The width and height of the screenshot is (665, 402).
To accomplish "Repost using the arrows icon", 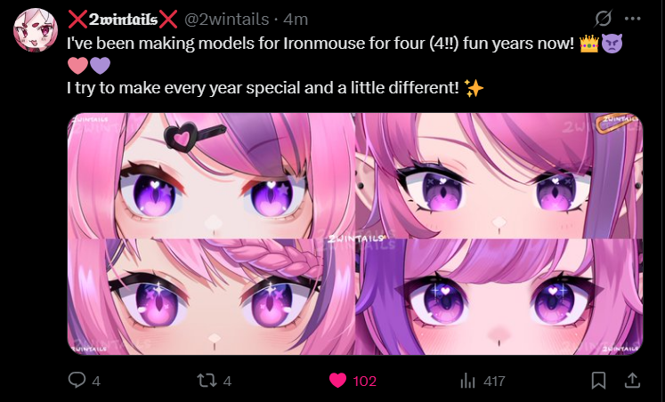I will (x=207, y=381).
